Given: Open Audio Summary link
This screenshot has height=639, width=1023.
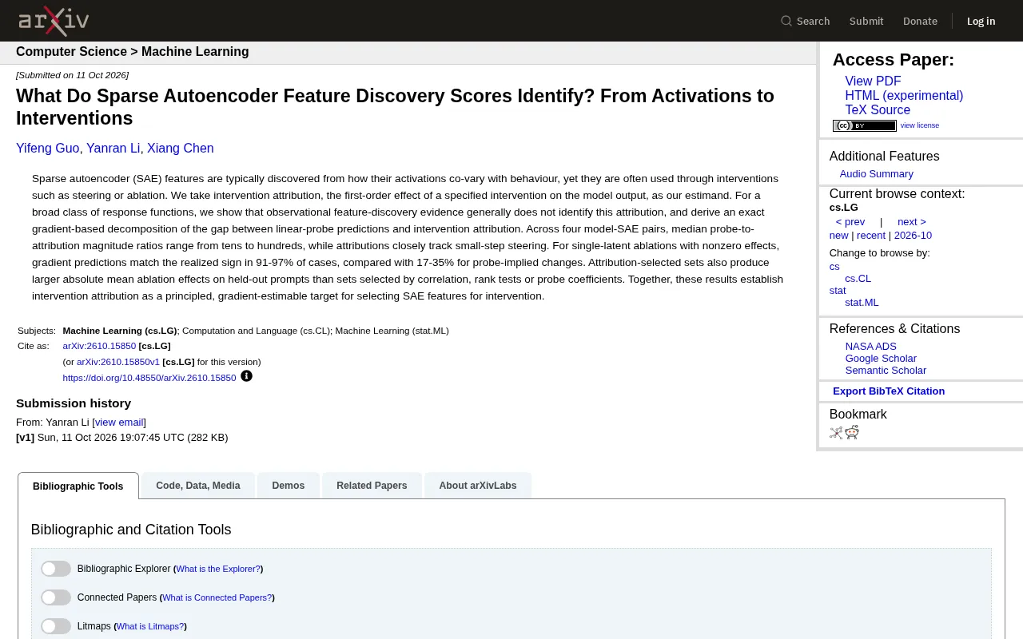Looking at the screenshot, I should [876, 174].
